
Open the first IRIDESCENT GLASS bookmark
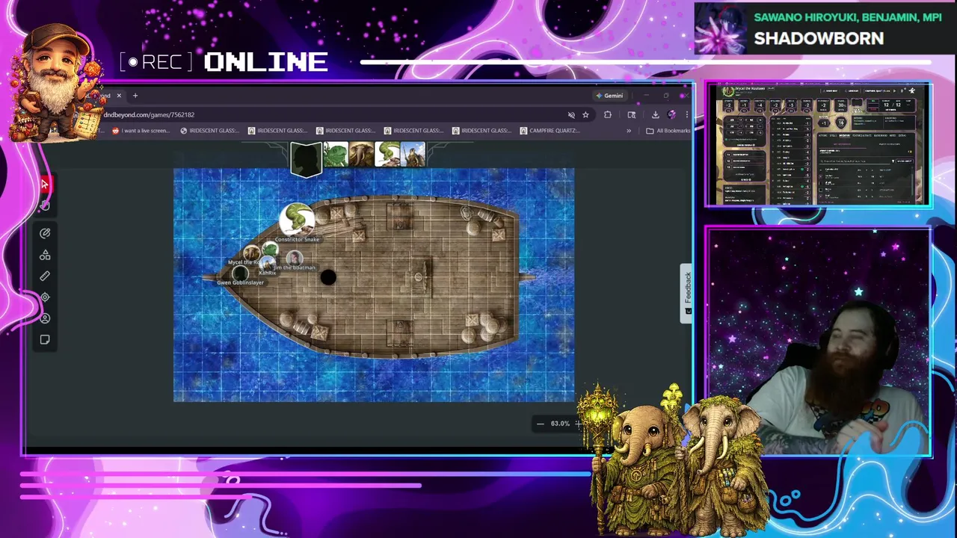pyautogui.click(x=210, y=131)
